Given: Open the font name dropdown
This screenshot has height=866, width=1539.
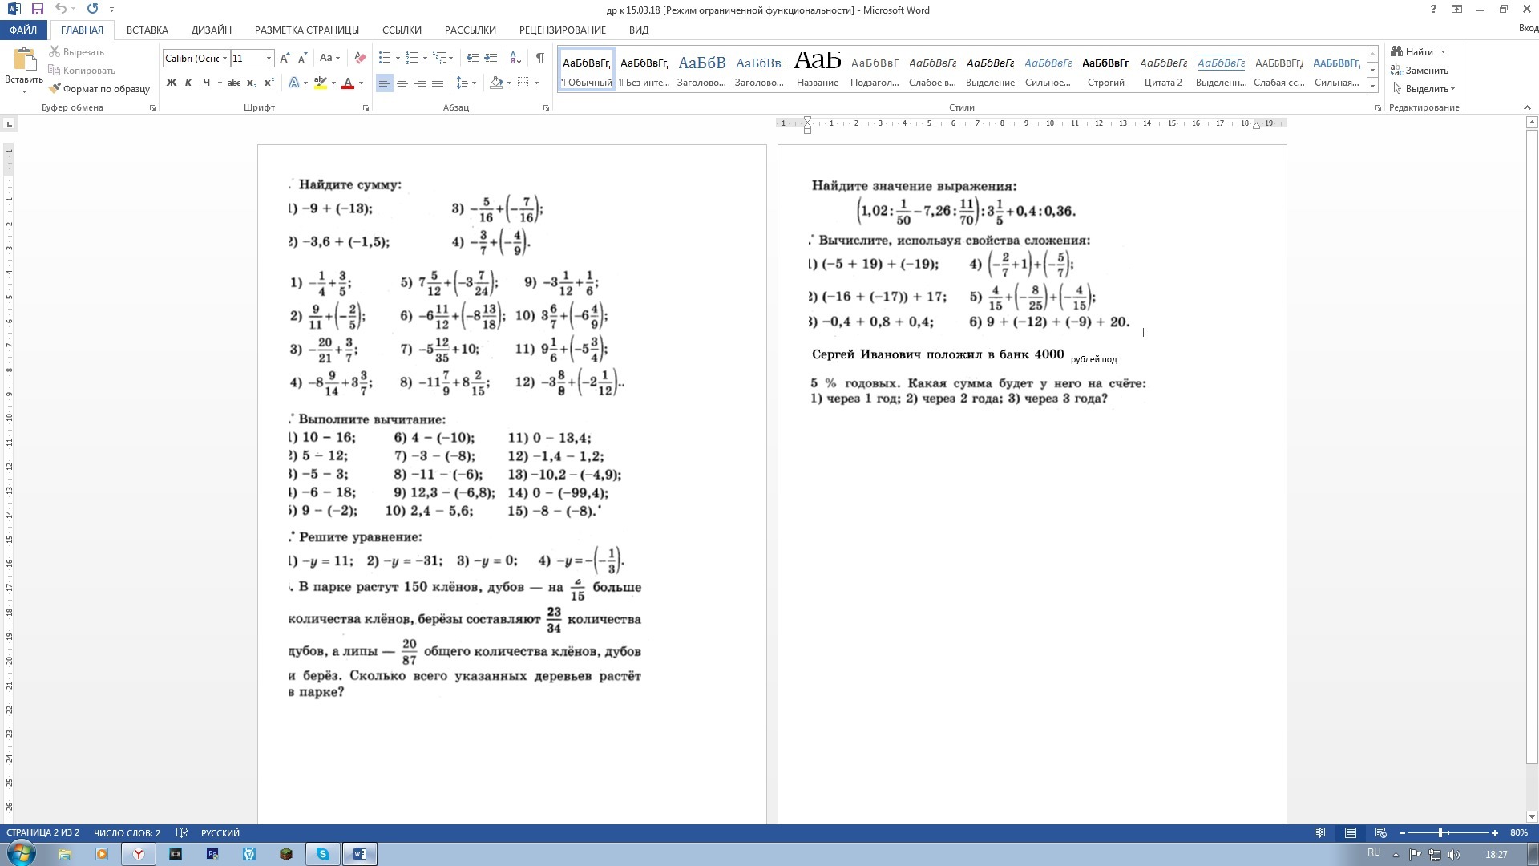Looking at the screenshot, I should (225, 58).
